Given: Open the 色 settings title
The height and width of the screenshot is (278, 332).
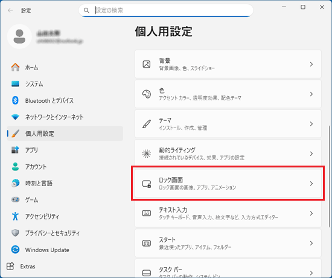Looking at the screenshot, I should pos(162,91).
